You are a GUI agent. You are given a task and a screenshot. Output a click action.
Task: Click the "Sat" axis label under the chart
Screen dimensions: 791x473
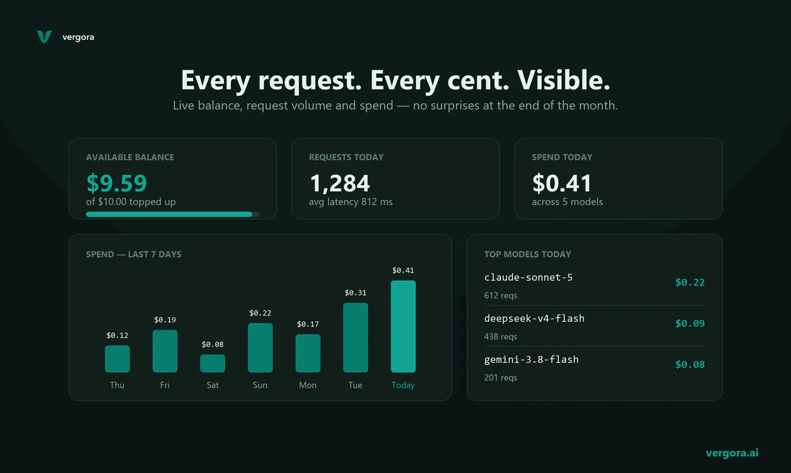212,385
